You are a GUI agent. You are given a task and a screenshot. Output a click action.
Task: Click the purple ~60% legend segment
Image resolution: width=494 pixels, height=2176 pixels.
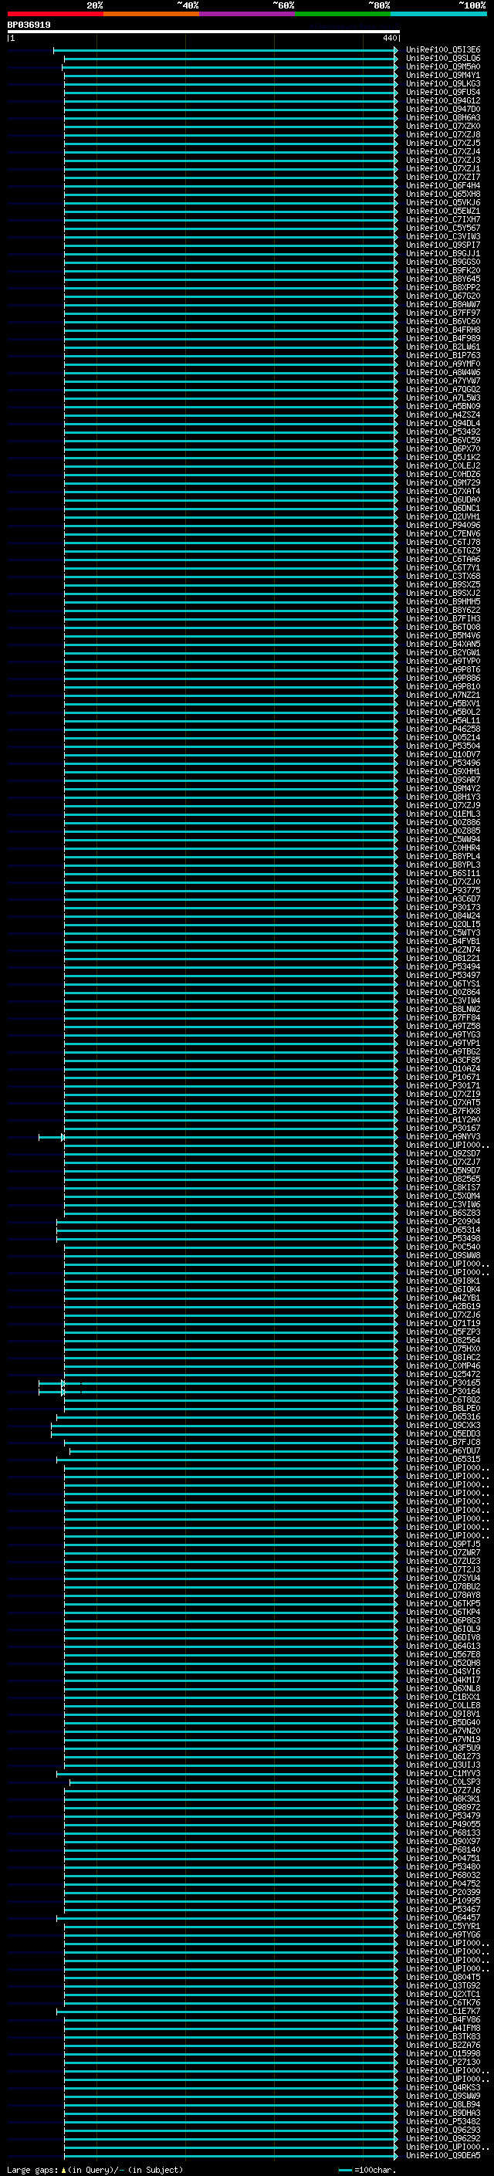tap(248, 14)
